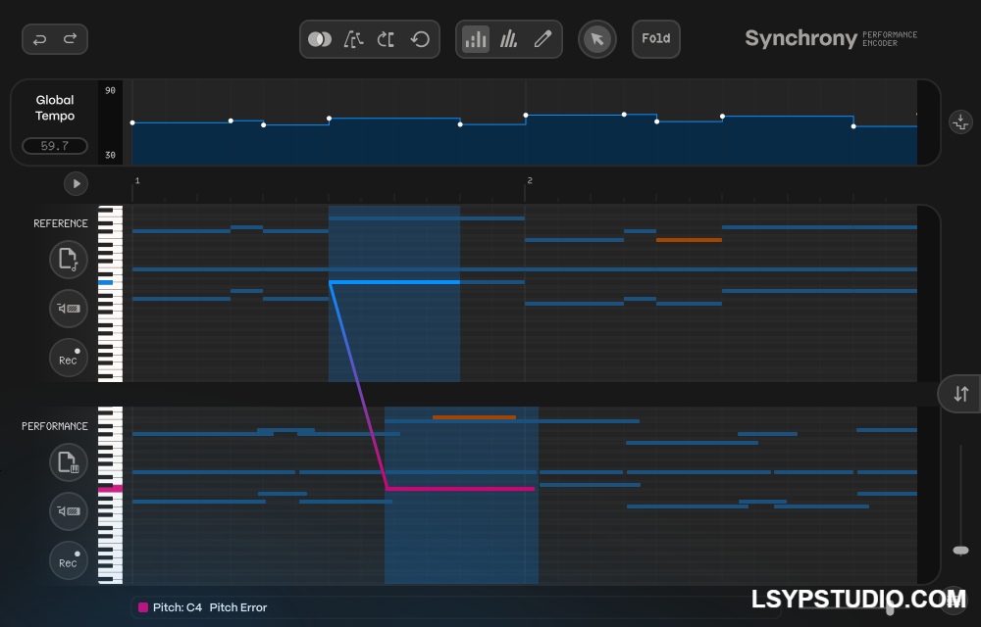The width and height of the screenshot is (981, 627).
Task: Click the tempo crosshair icon on the right
Action: [960, 122]
